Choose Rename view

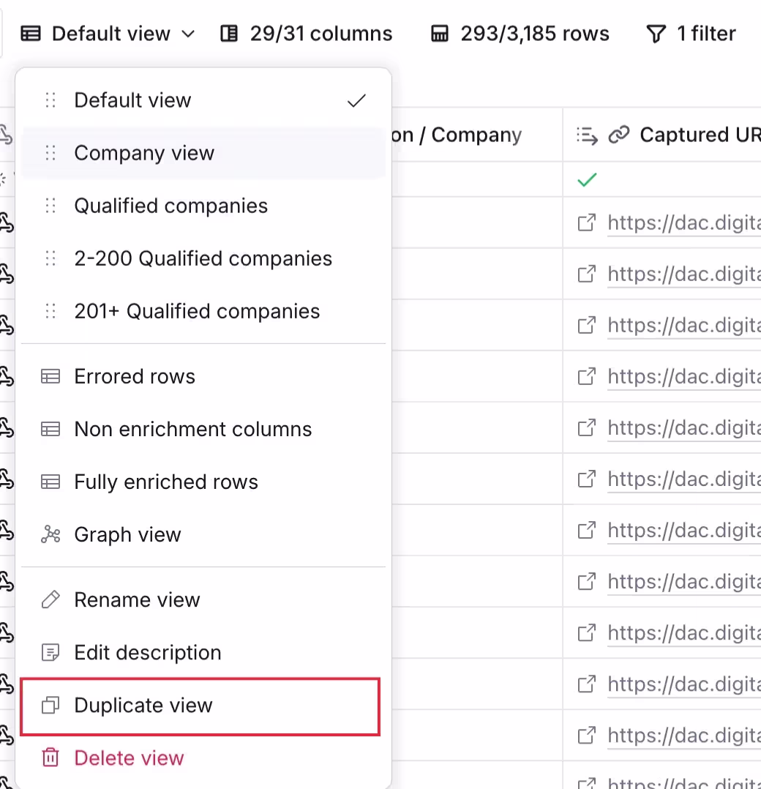pos(203,600)
